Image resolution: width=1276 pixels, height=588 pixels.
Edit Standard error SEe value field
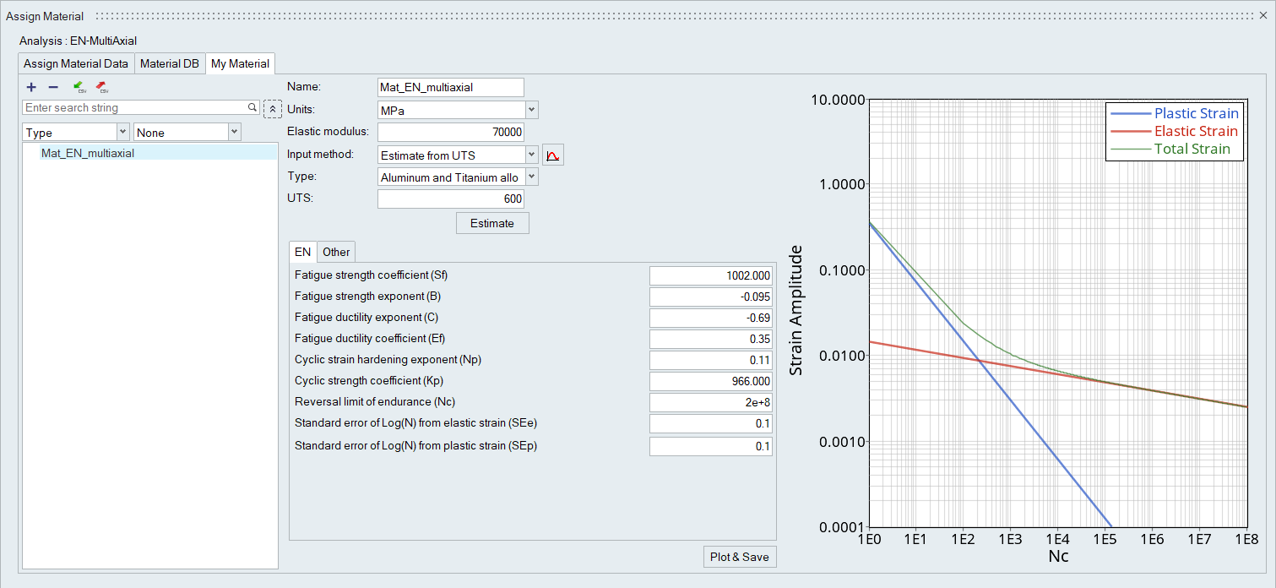click(711, 423)
